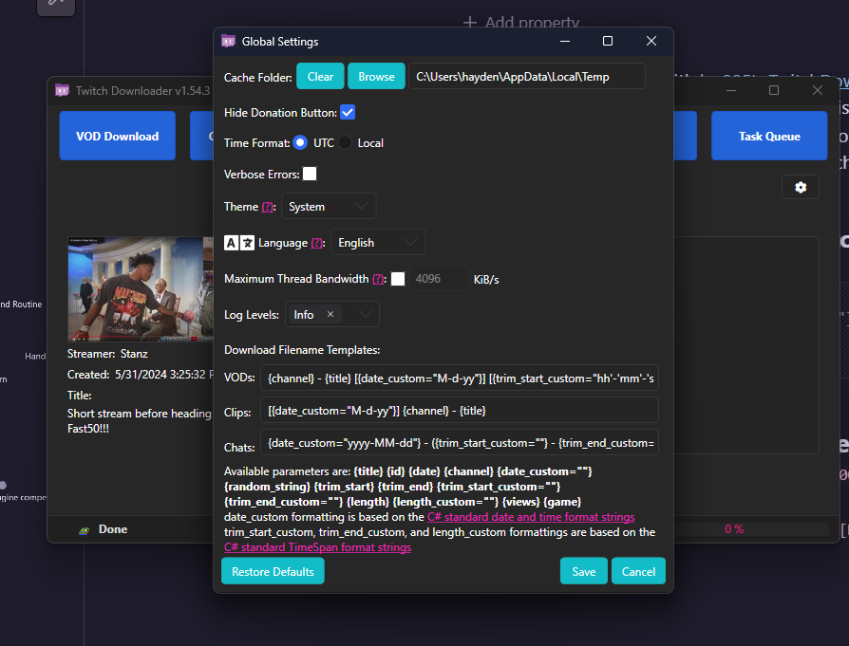
Task: Click the Restore Defaults button
Action: (273, 571)
